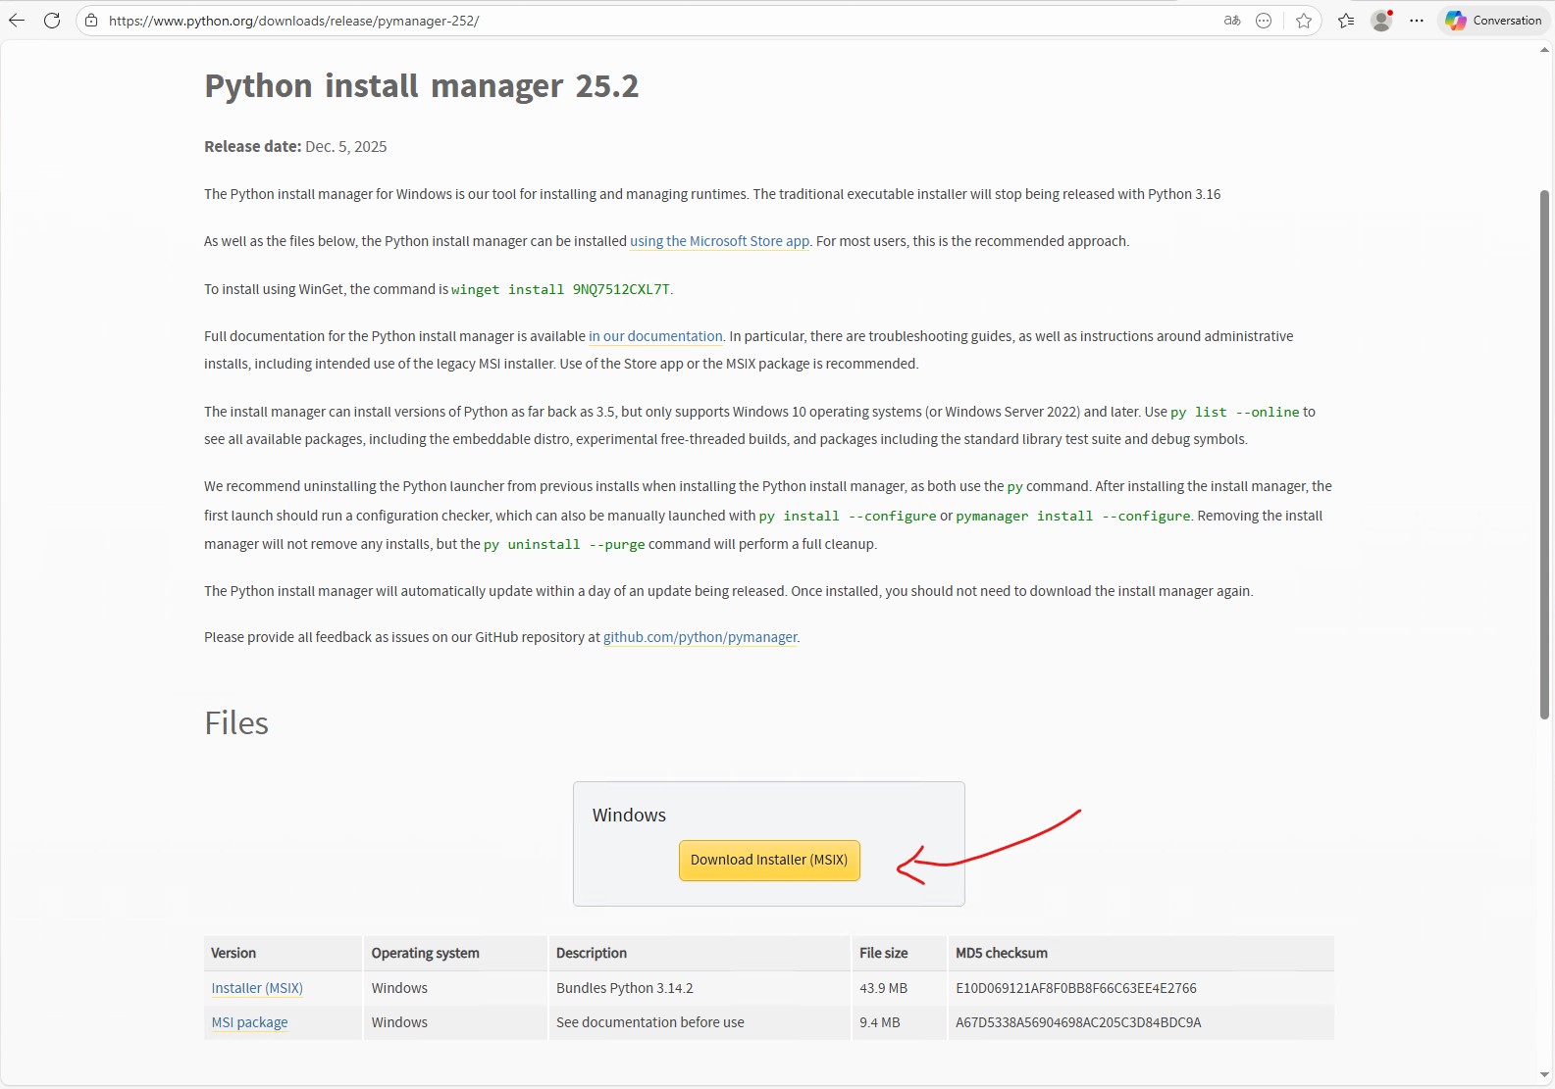
Task: Go back using the browser back arrow
Action: (x=17, y=21)
